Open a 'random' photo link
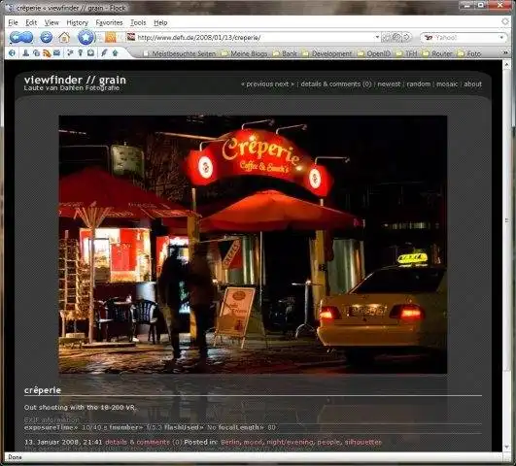The height and width of the screenshot is (466, 516). click(x=419, y=83)
